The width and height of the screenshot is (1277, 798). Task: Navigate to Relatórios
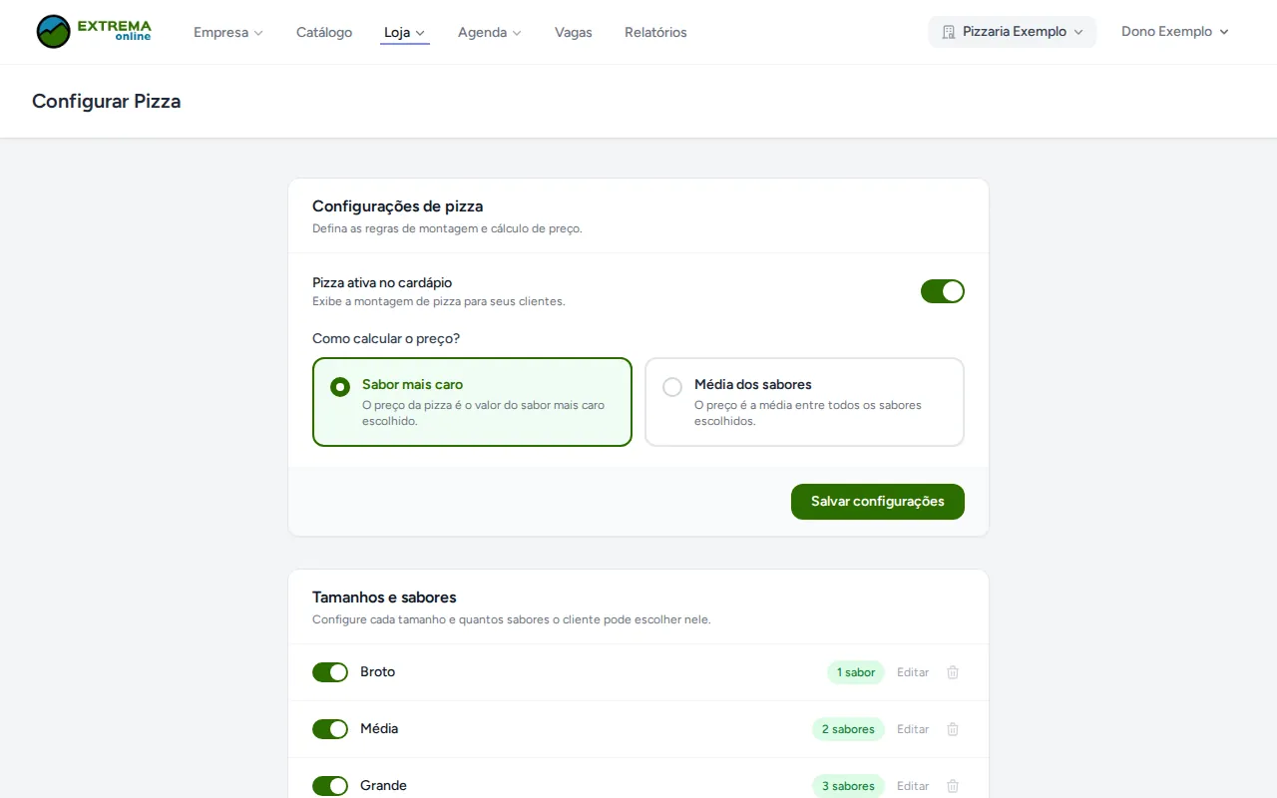[655, 32]
